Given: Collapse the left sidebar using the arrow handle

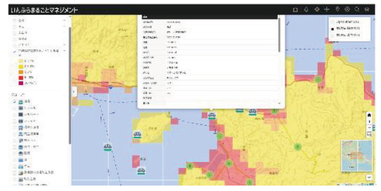Looking at the screenshot, I should [x=74, y=92].
